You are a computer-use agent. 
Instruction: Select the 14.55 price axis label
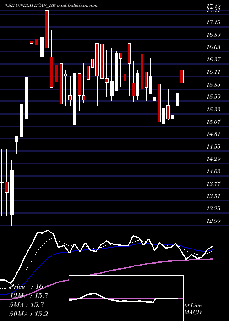[213, 147]
